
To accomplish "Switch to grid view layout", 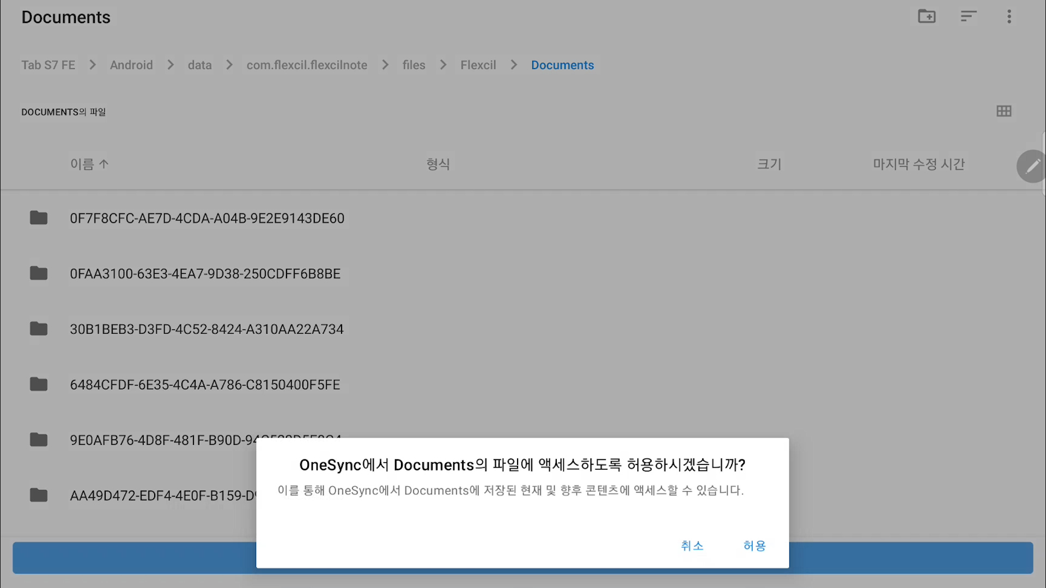I will pos(1004,111).
